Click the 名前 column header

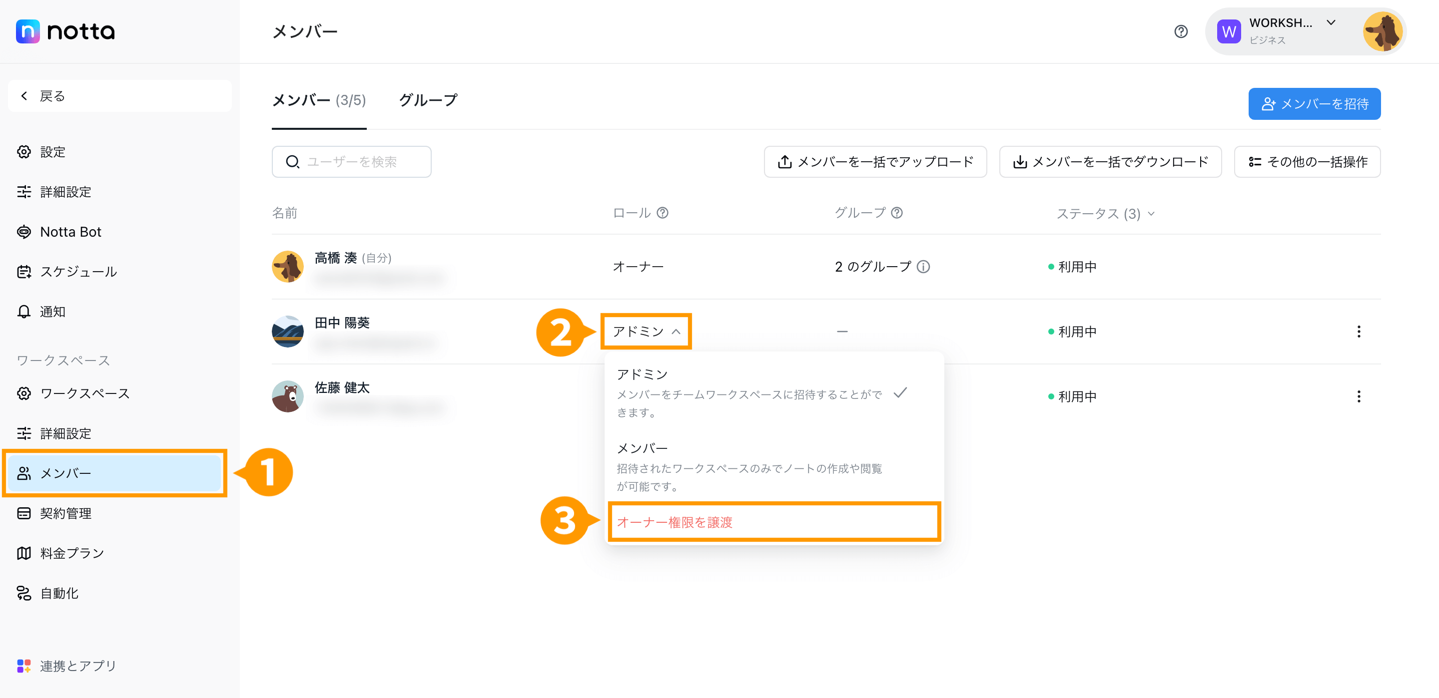[x=285, y=213]
